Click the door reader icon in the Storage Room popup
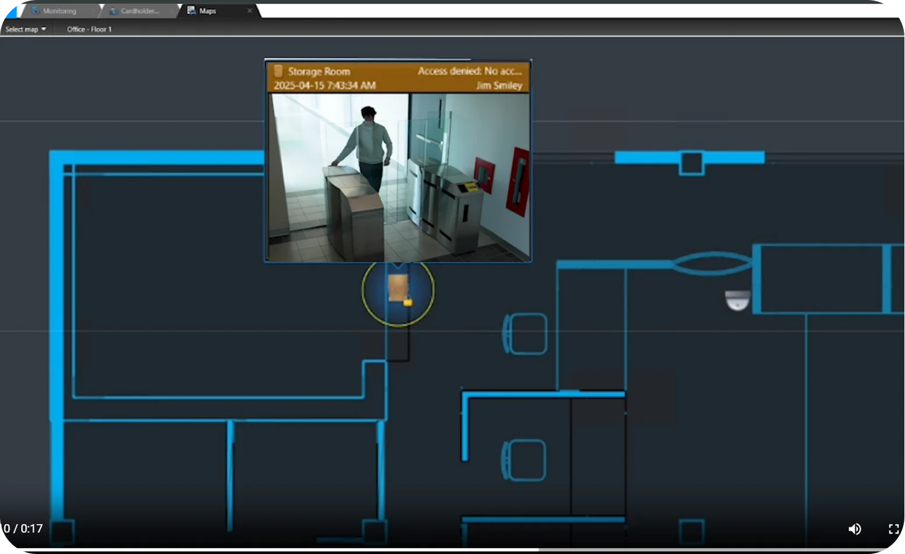 (279, 71)
